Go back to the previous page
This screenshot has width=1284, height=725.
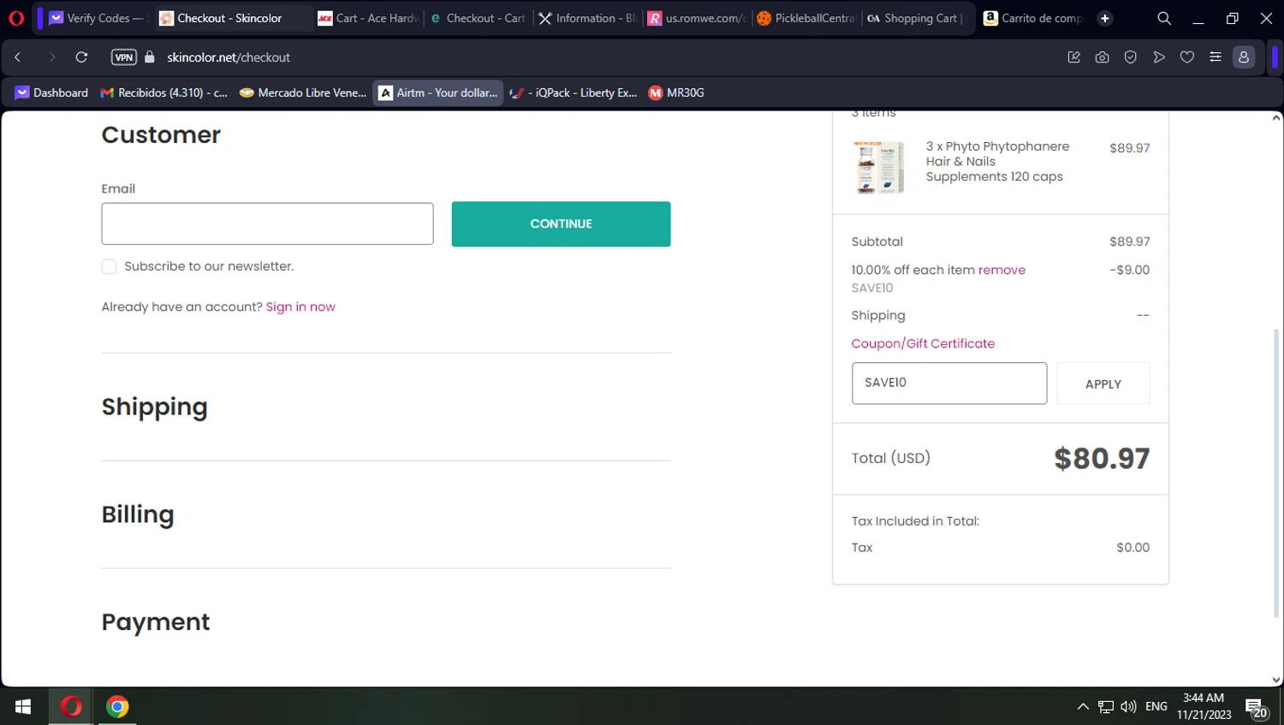18,57
